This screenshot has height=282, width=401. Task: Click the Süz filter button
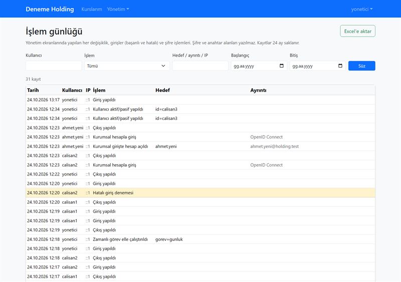click(x=361, y=66)
